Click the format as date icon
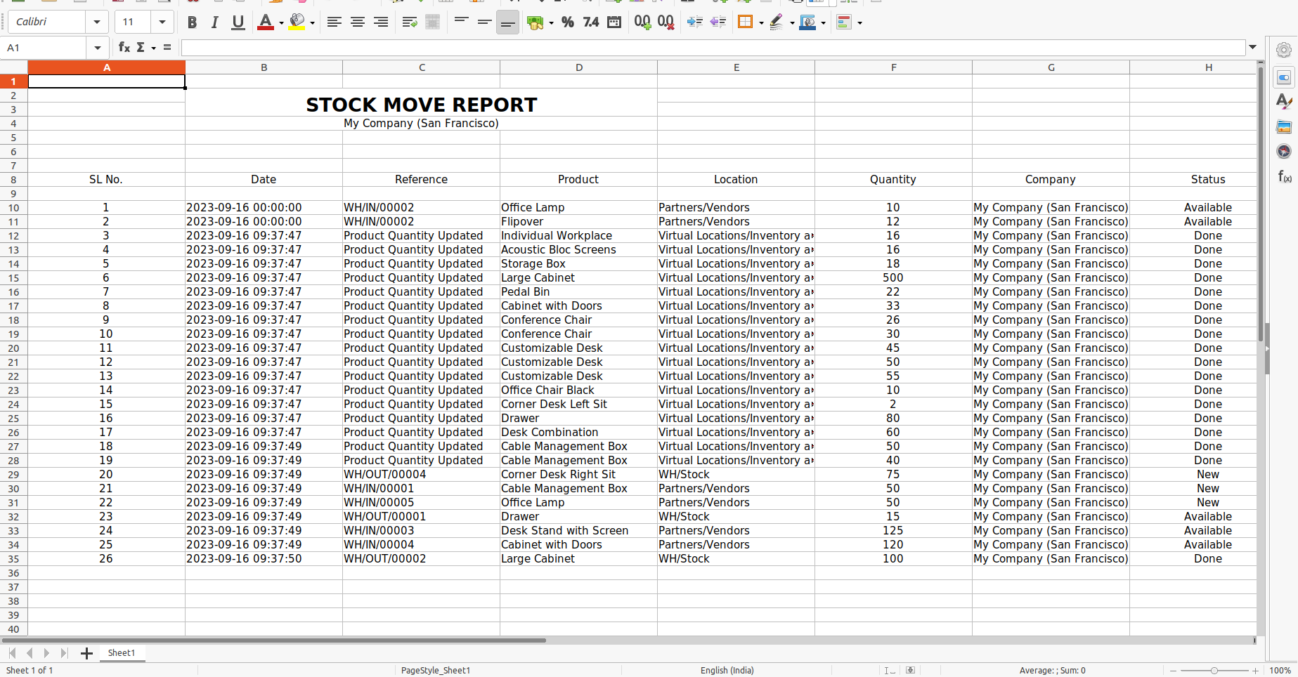The height and width of the screenshot is (677, 1298). pyautogui.click(x=614, y=22)
